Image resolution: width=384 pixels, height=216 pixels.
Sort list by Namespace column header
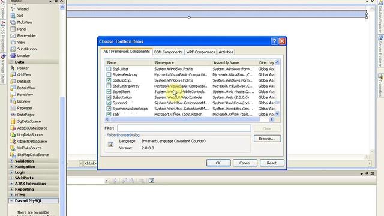click(182, 62)
